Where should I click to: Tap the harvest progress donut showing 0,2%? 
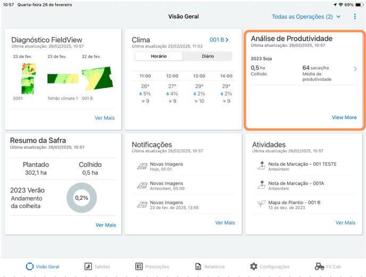(x=81, y=198)
